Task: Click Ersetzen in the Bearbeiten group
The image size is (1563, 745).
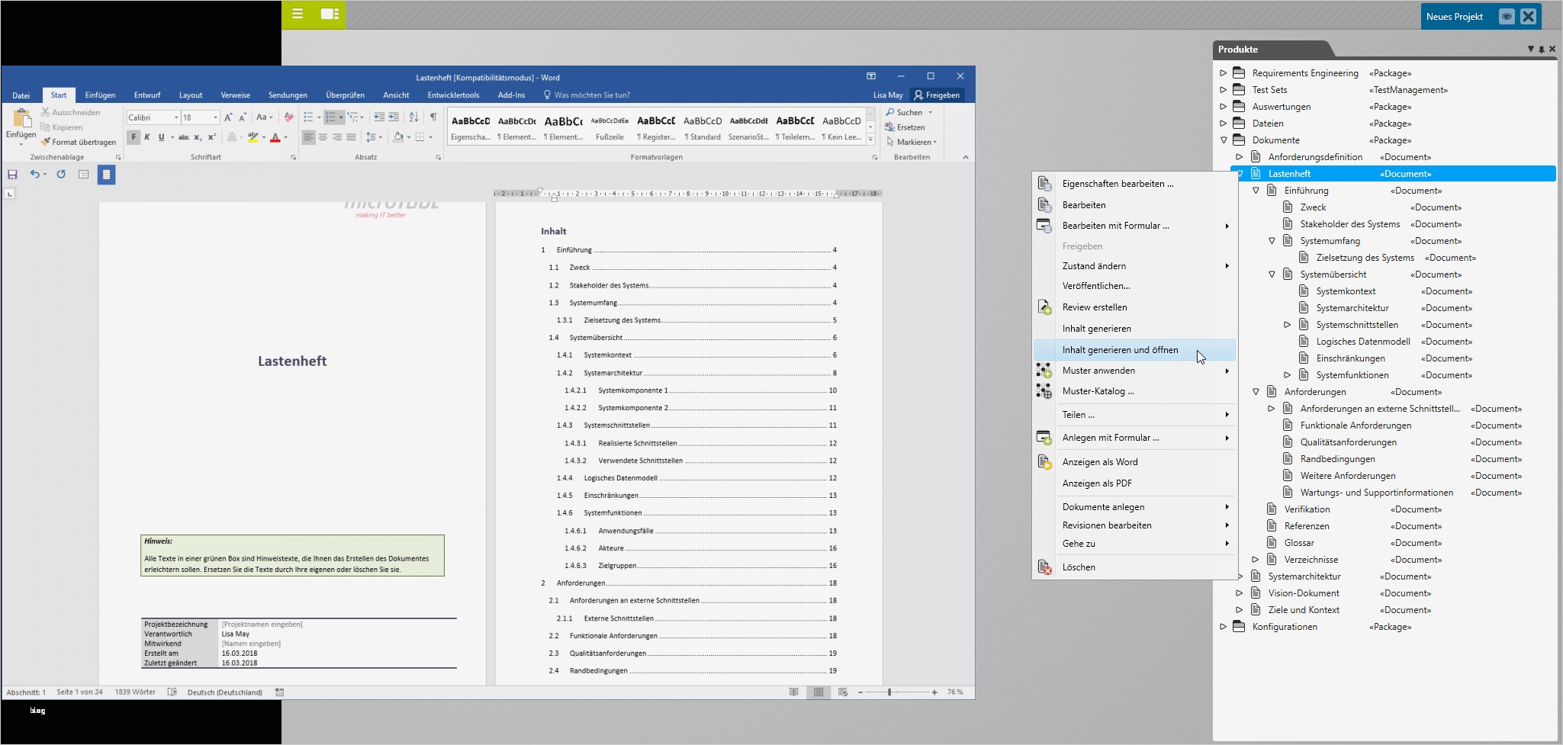Action: coord(905,127)
